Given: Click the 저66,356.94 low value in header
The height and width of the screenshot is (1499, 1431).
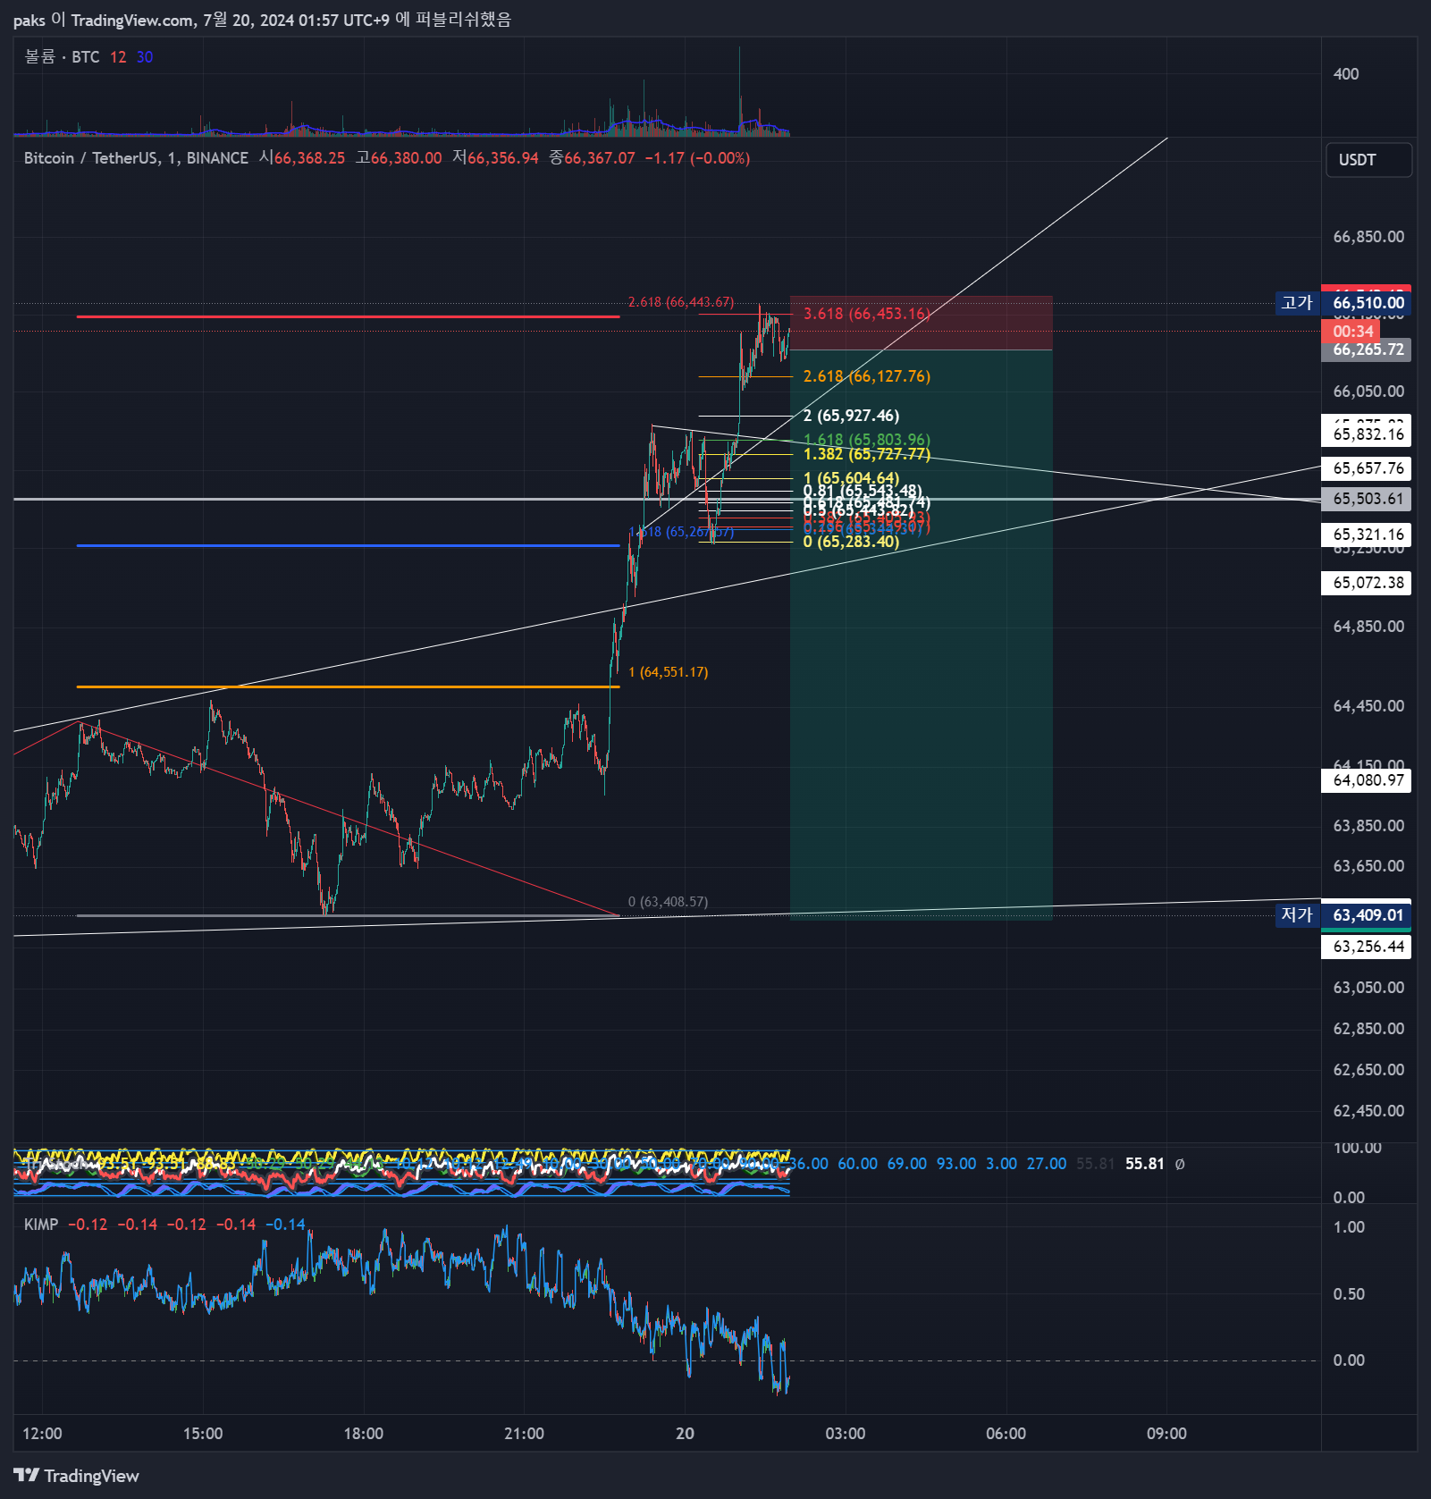Looking at the screenshot, I should [x=496, y=158].
